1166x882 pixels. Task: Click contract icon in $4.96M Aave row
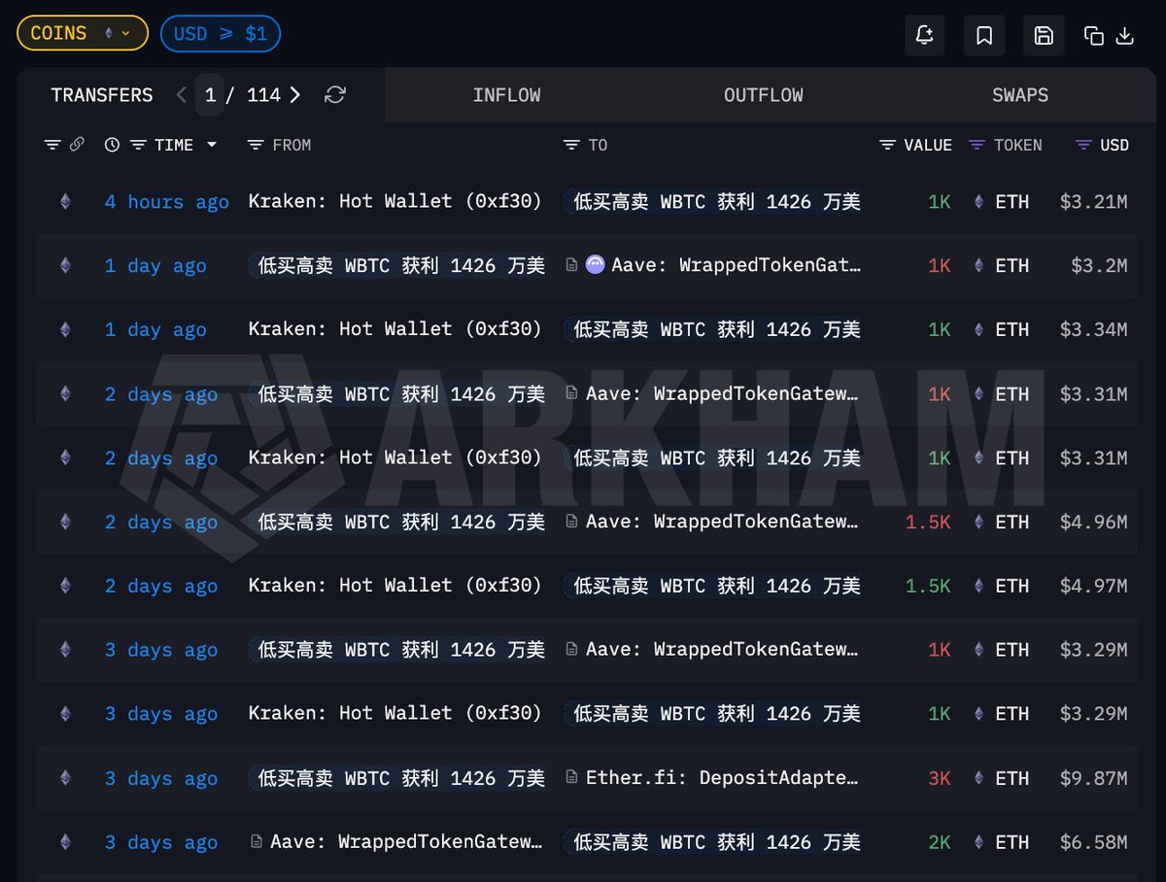click(x=572, y=522)
